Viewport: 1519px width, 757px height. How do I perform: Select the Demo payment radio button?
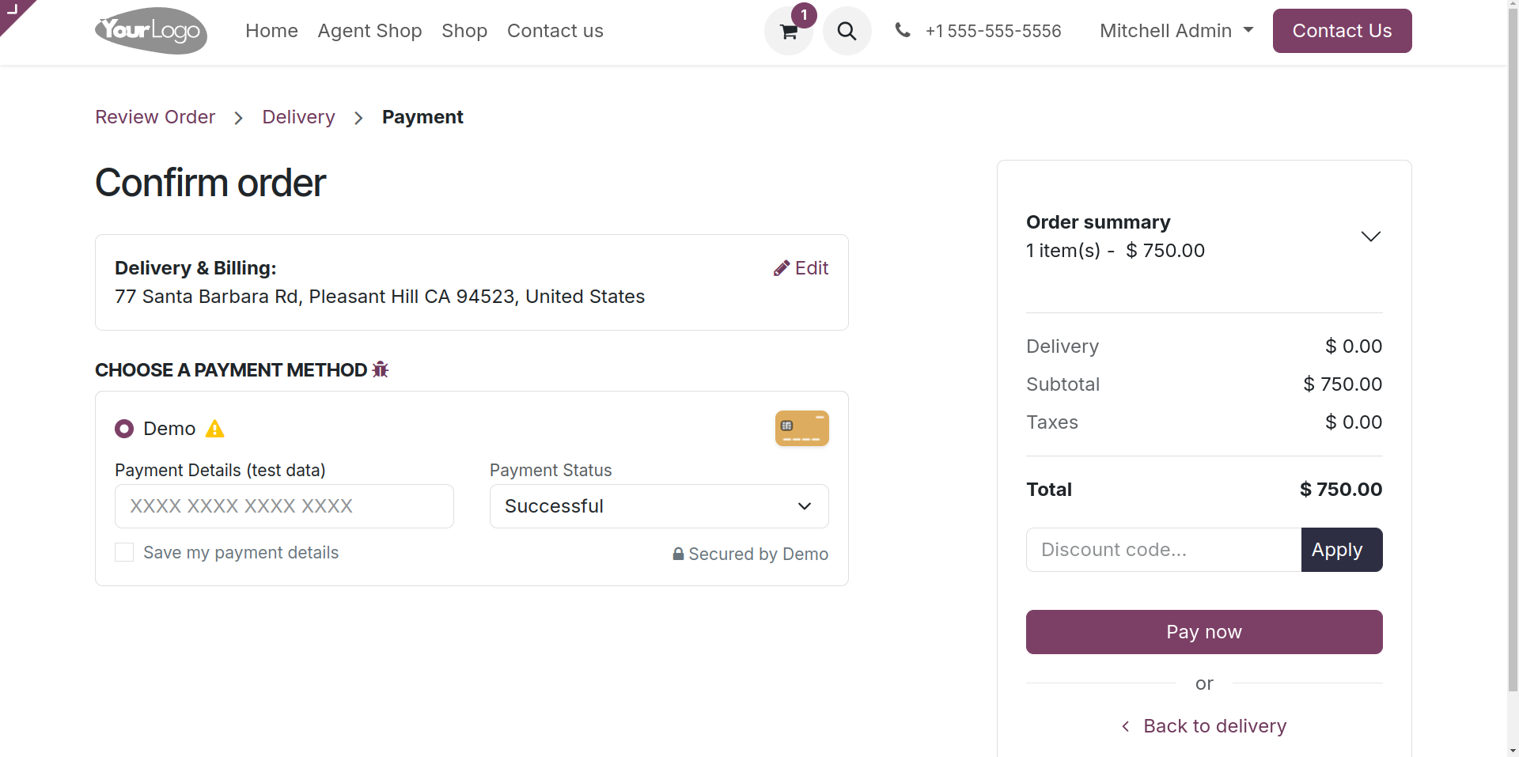124,429
